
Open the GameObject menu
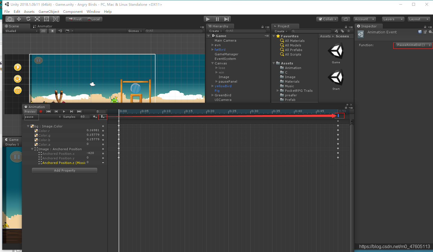(49, 12)
